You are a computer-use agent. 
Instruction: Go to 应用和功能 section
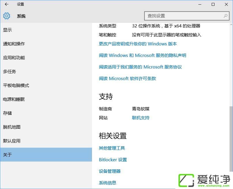14,58
